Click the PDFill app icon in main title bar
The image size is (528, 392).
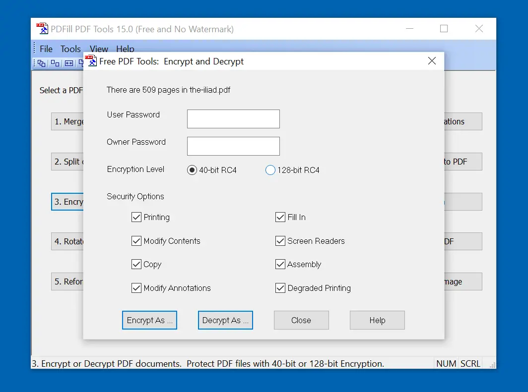click(x=42, y=29)
